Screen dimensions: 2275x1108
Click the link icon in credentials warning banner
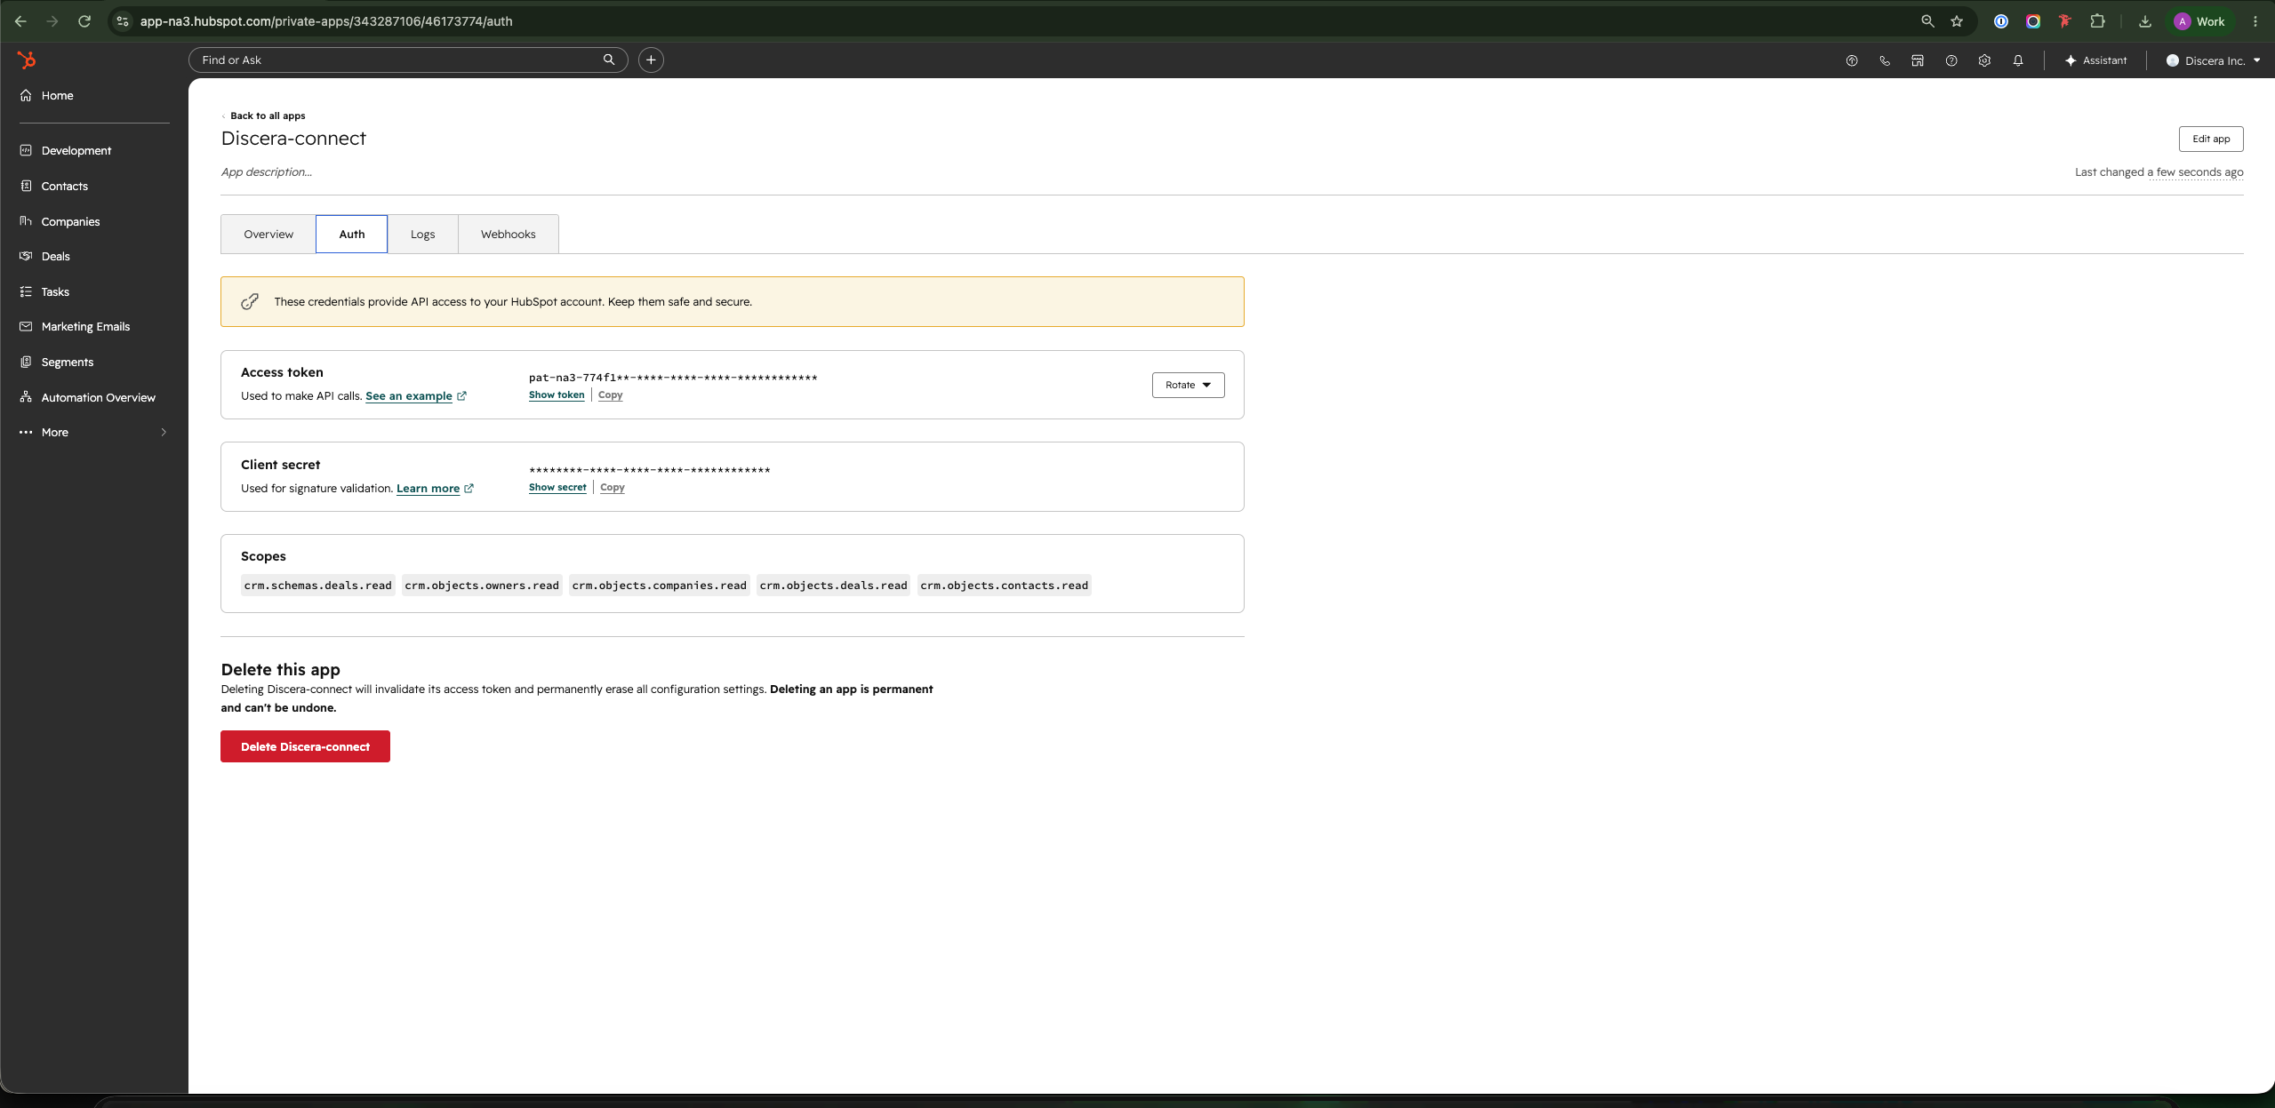[x=250, y=301]
